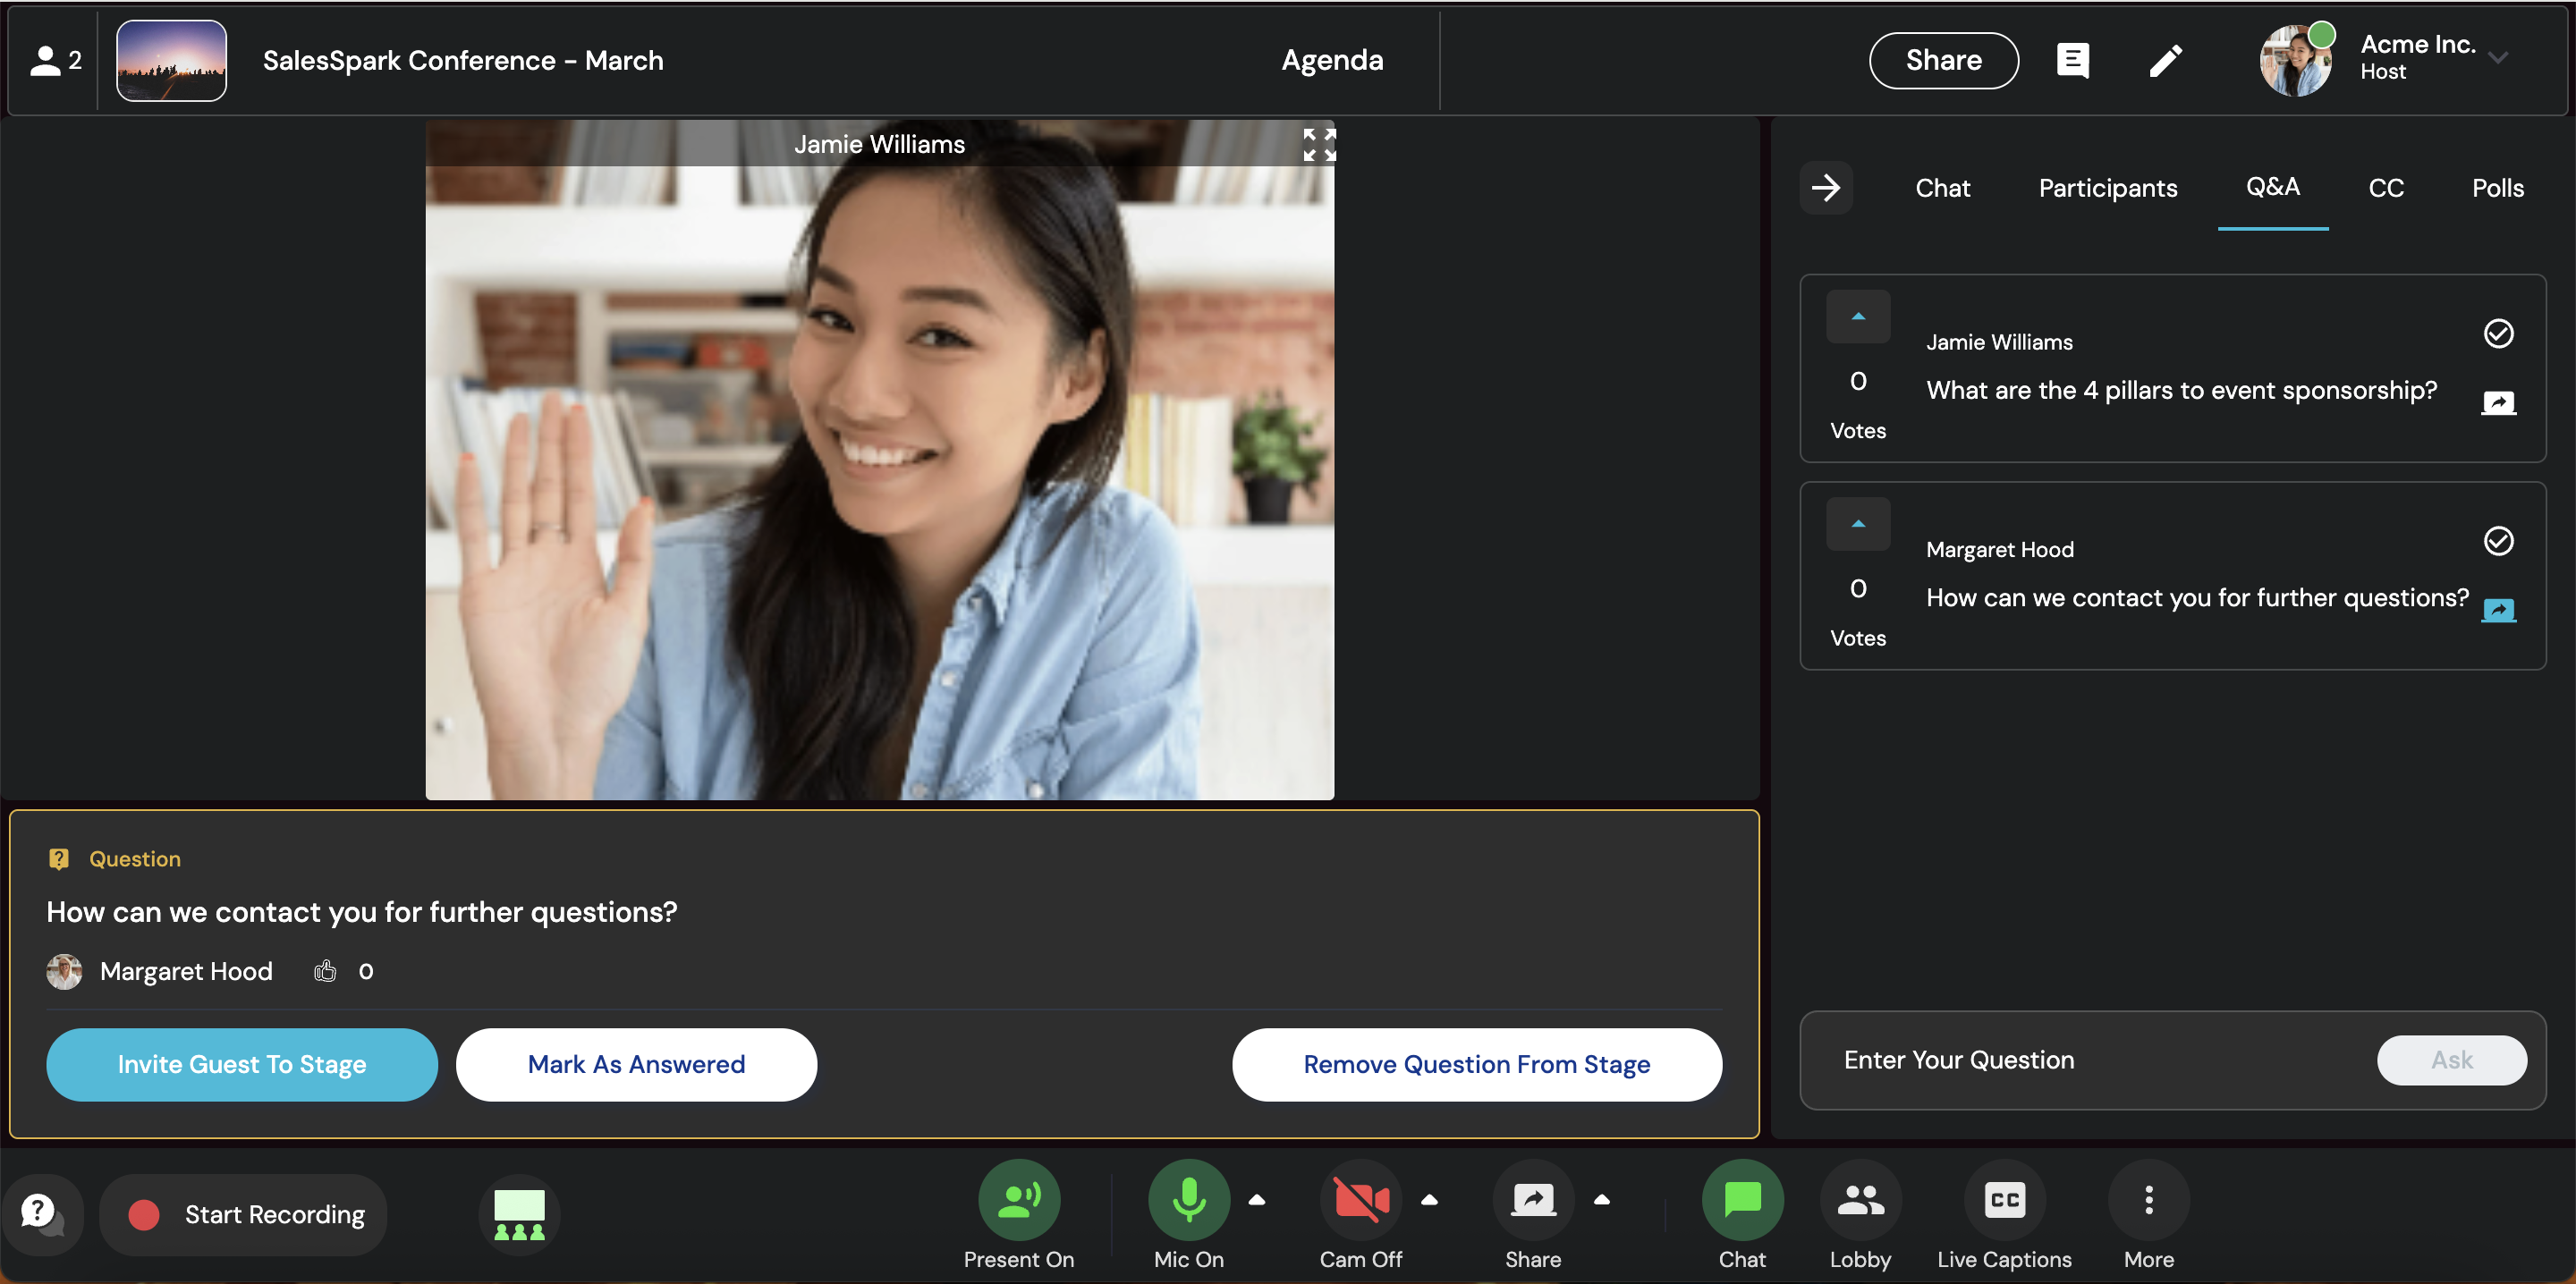This screenshot has height=1284, width=2576.
Task: Click Mark As Answered button
Action: pyautogui.click(x=636, y=1064)
